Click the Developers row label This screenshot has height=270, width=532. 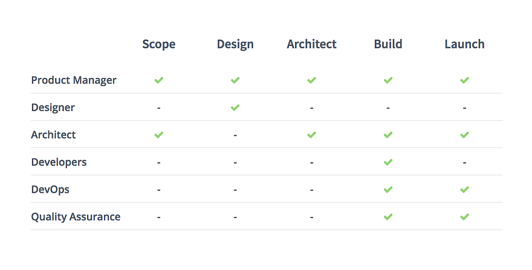(59, 162)
